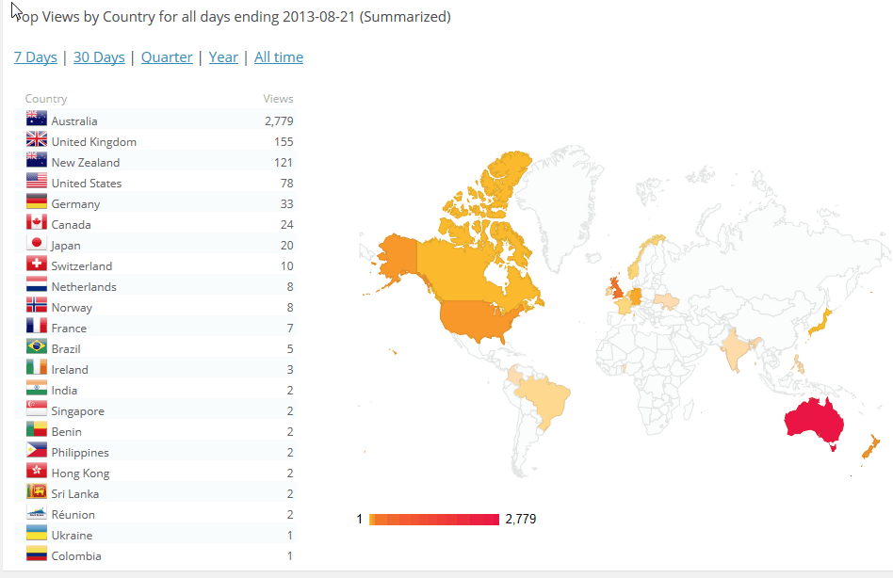The image size is (893, 578).
Task: Click the Switzerland flag icon
Action: [37, 265]
